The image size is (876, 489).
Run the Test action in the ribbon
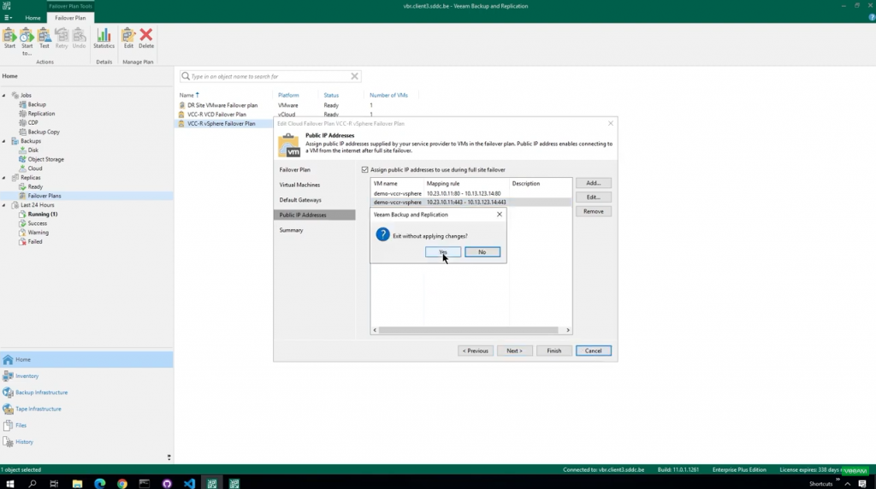click(44, 38)
